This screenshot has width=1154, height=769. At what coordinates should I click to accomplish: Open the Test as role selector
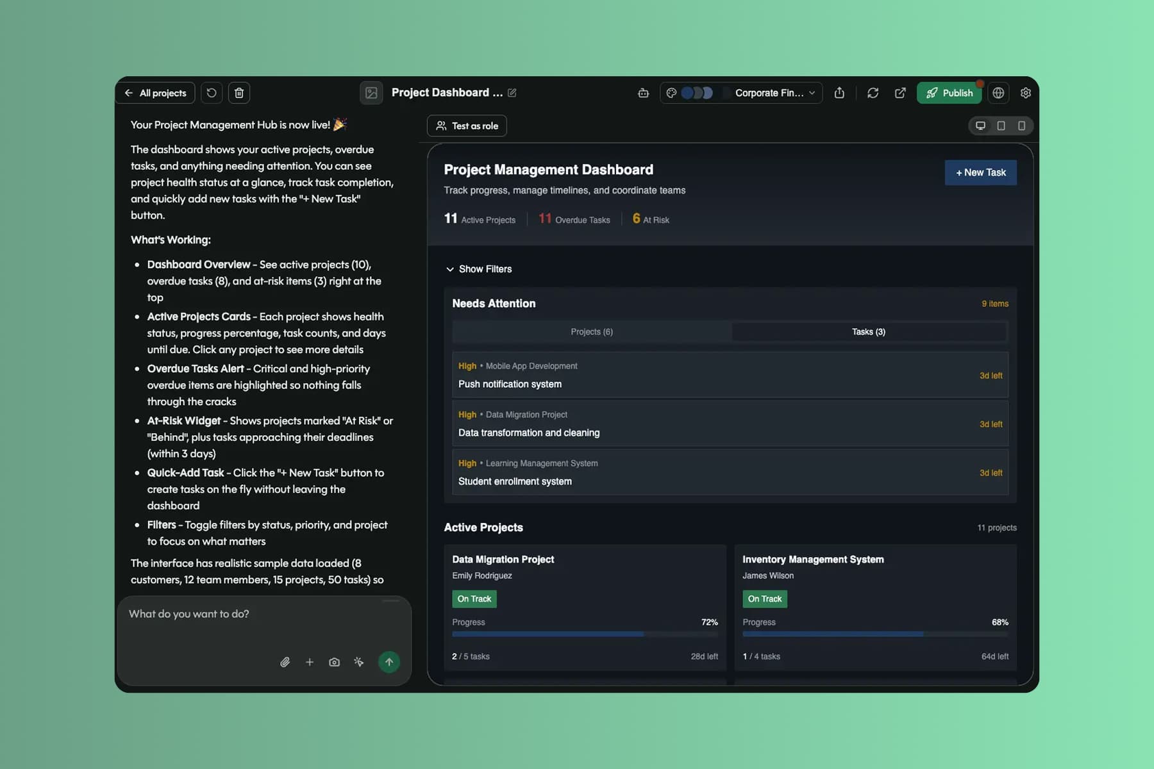(467, 126)
